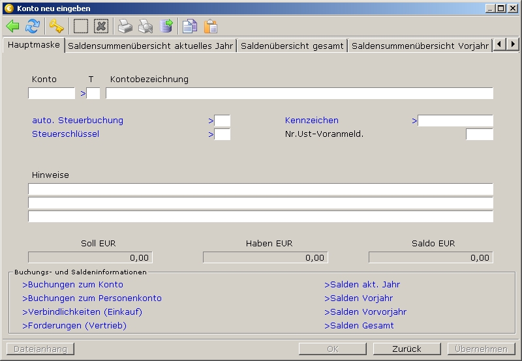Switch to Saldensummenübersicht aktuelles Jahr tab
This screenshot has width=522, height=361.
(150, 46)
